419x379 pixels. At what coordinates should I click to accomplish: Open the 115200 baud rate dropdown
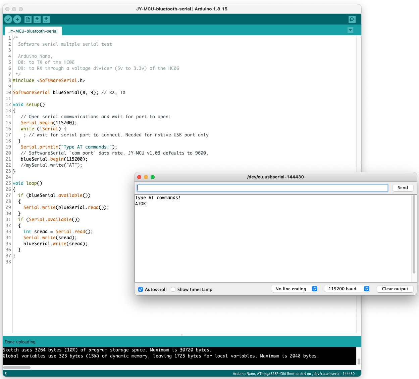pyautogui.click(x=347, y=289)
